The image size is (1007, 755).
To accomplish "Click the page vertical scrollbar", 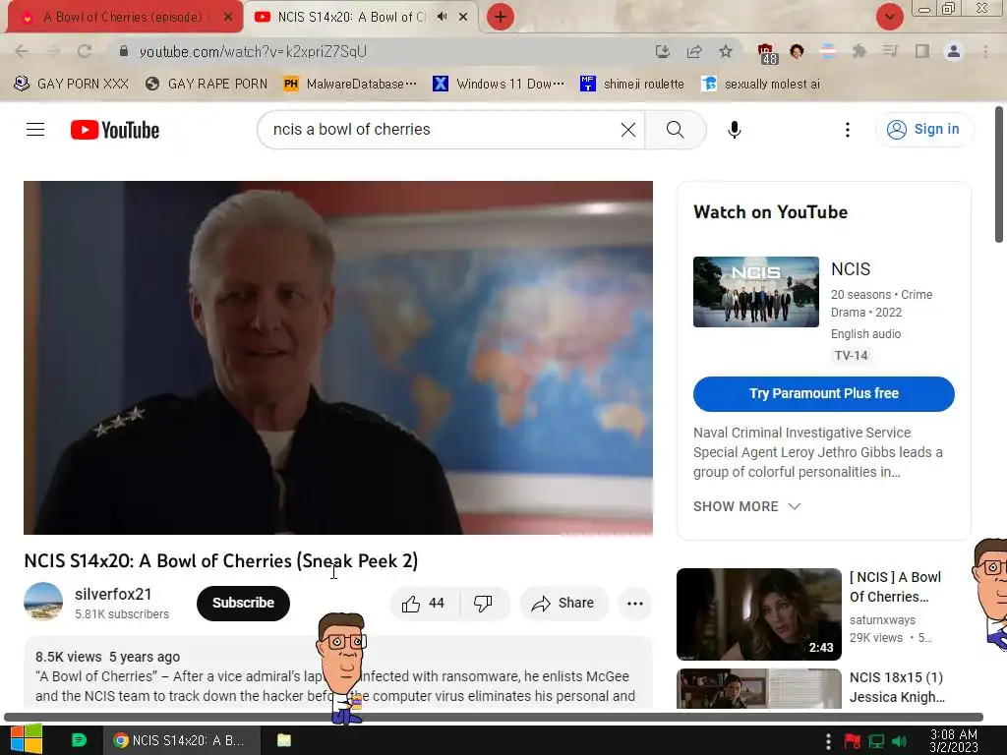I will (x=999, y=175).
